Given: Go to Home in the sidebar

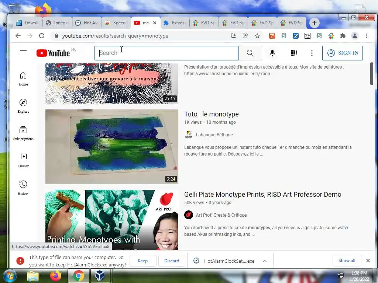Looking at the screenshot, I should coord(23,79).
